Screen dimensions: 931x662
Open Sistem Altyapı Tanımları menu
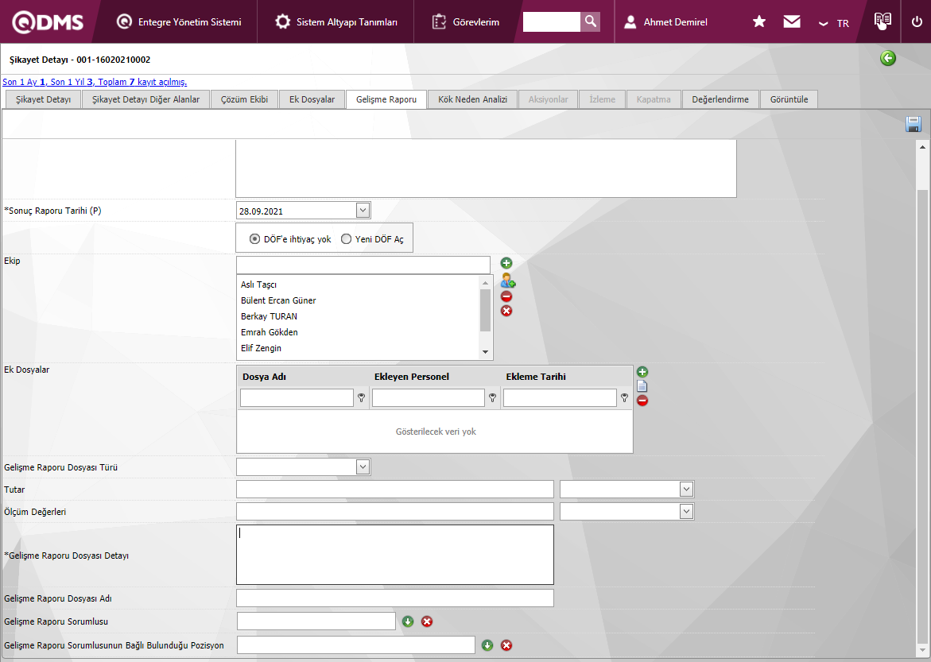click(x=336, y=22)
